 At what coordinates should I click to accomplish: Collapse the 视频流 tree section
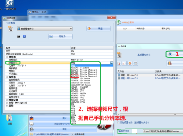[x=7, y=57]
